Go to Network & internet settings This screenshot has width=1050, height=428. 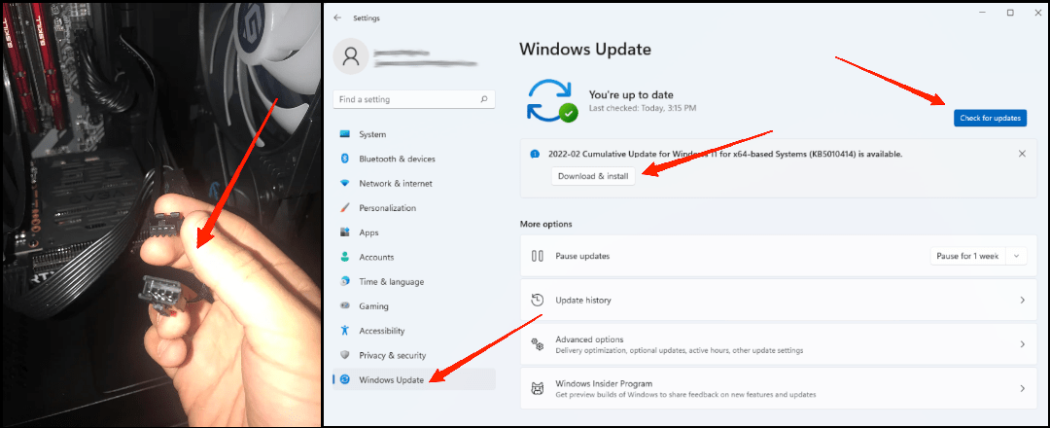[x=414, y=184]
